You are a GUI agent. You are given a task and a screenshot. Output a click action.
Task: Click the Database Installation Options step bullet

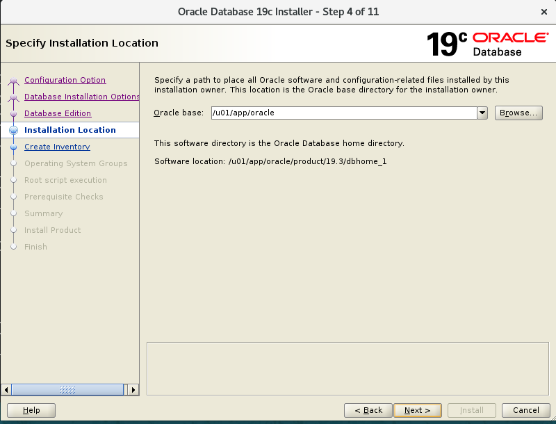pos(13,97)
